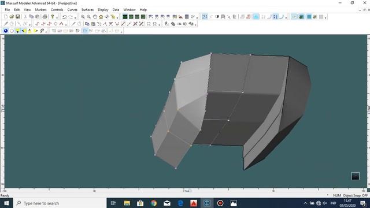The image size is (370, 208).
Task: Undo the last action with the Undo arrow
Action: click(64, 17)
